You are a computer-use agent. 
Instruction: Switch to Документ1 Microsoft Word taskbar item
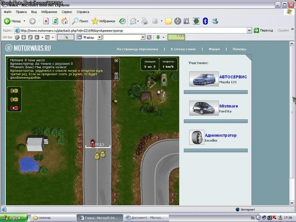146,218
